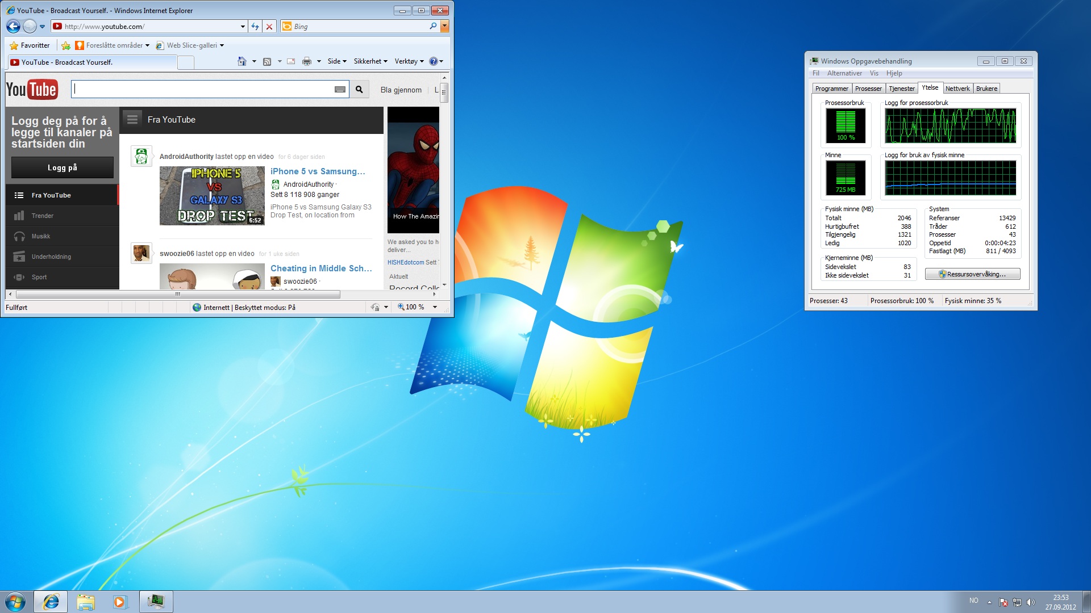This screenshot has width=1091, height=613.
Task: Open Windows Media Player from taskbar
Action: 120,602
